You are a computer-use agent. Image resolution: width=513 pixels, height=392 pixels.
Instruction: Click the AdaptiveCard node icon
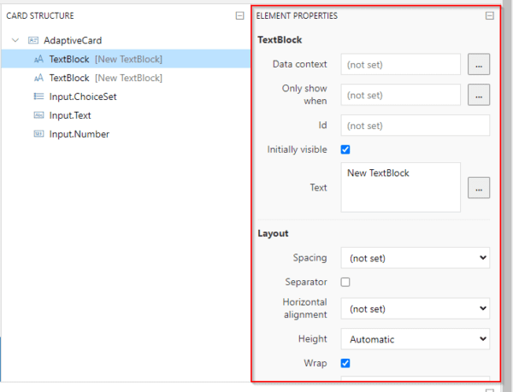click(33, 40)
